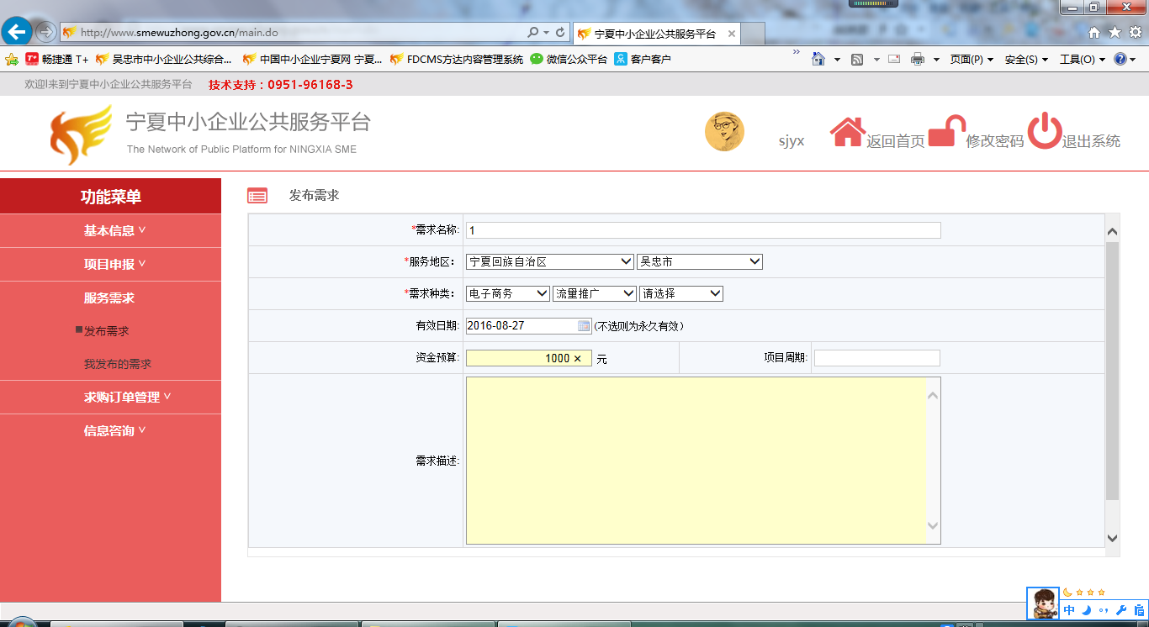Click the refresh icon in address bar

pyautogui.click(x=560, y=33)
